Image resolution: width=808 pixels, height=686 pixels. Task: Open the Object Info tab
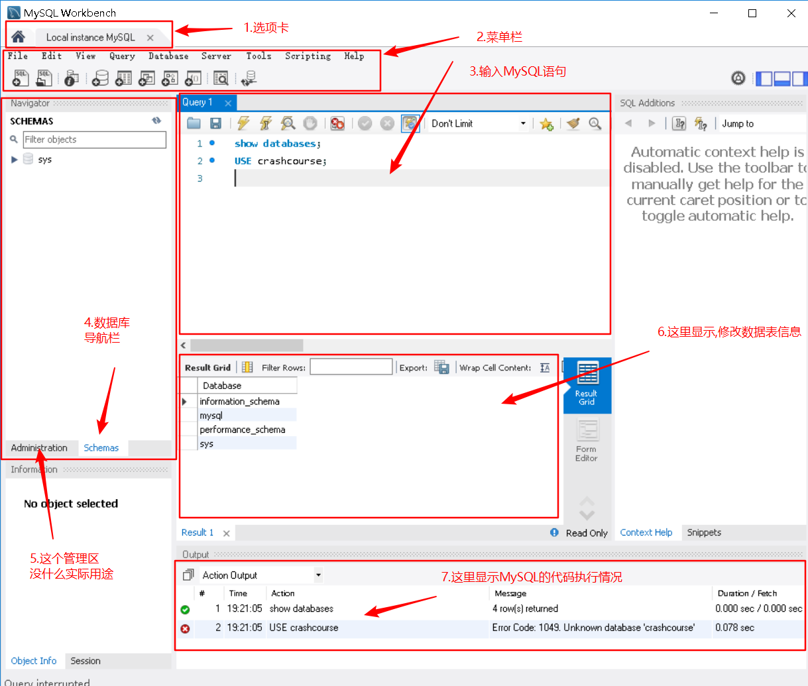tap(34, 661)
